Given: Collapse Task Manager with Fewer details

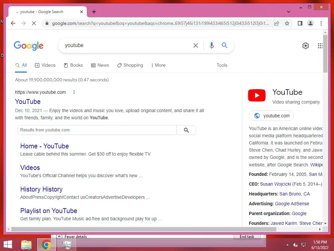Looking at the screenshot, I should tap(71, 237).
